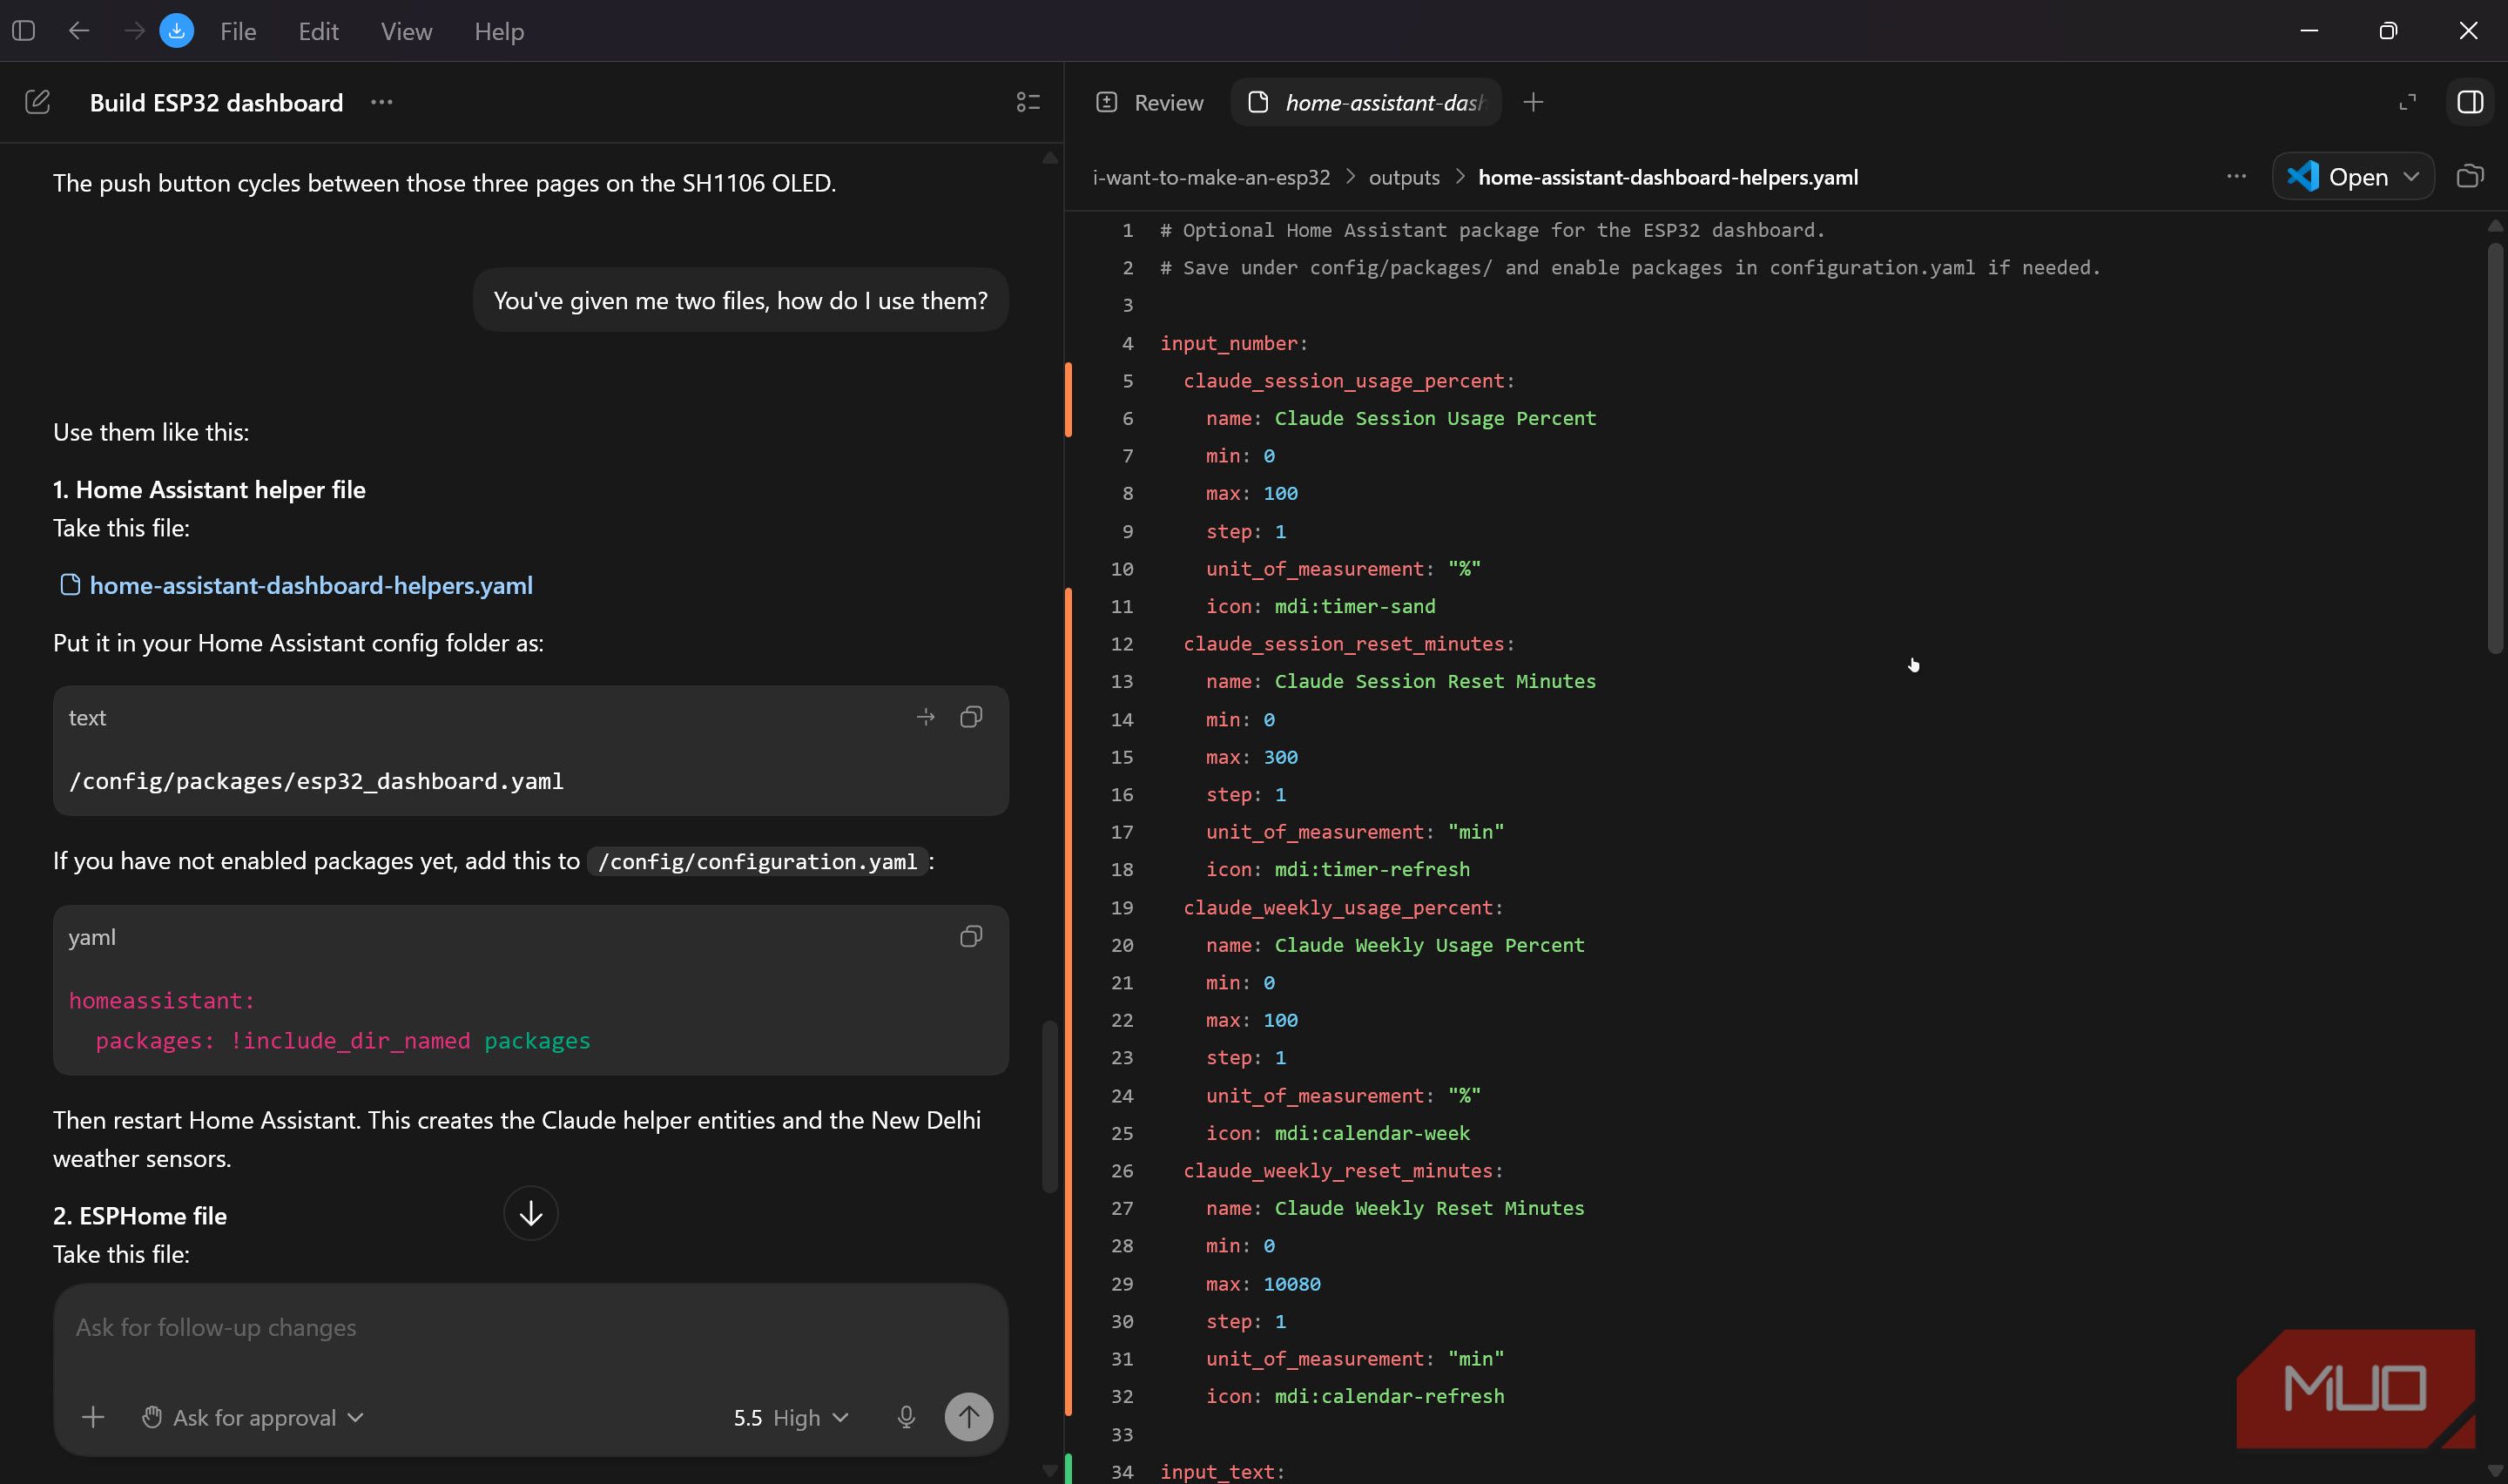Click the code editor vertical scrollbar

(2495, 448)
